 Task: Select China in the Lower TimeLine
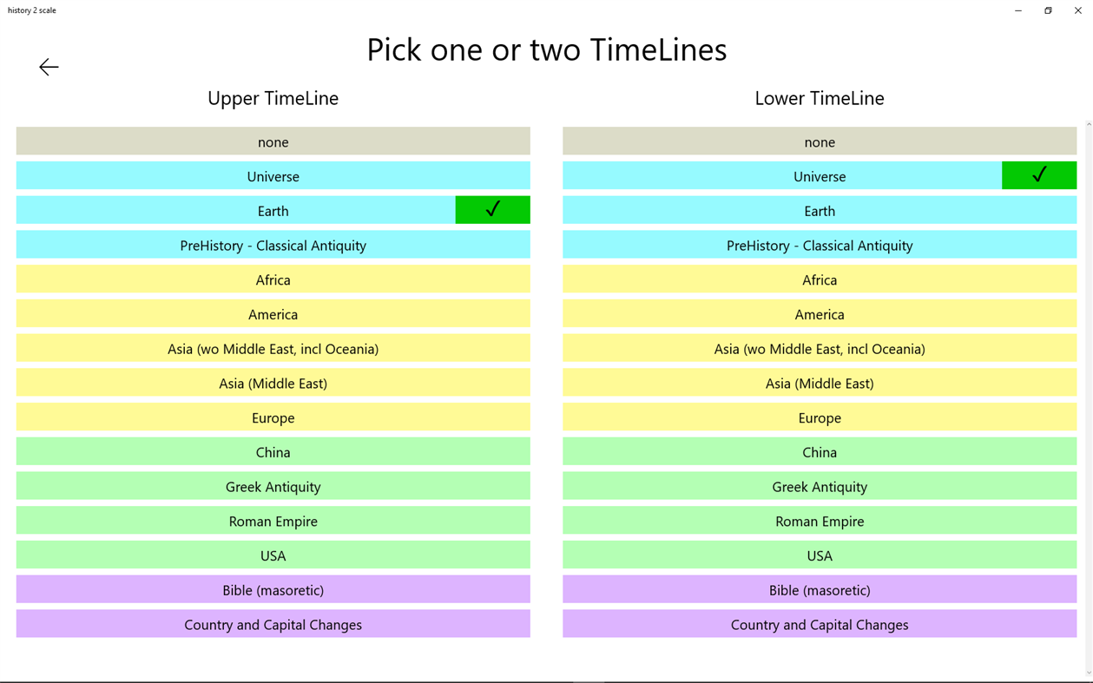pos(819,452)
